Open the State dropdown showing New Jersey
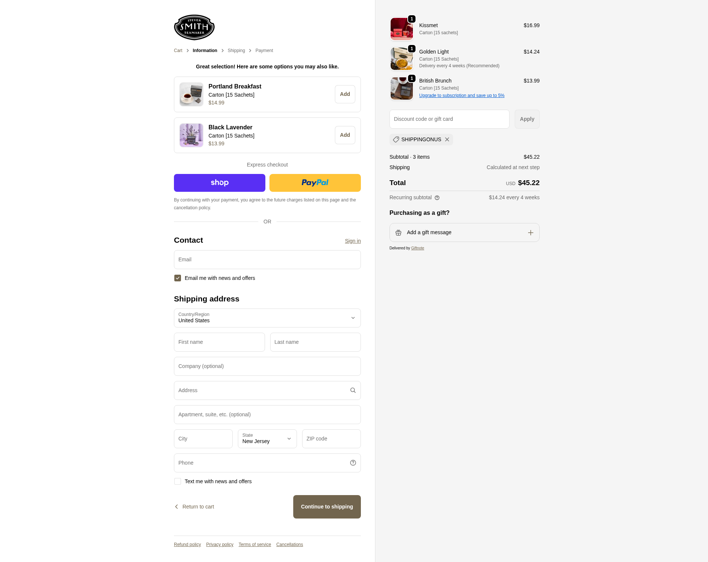This screenshot has width=708, height=562. click(267, 439)
